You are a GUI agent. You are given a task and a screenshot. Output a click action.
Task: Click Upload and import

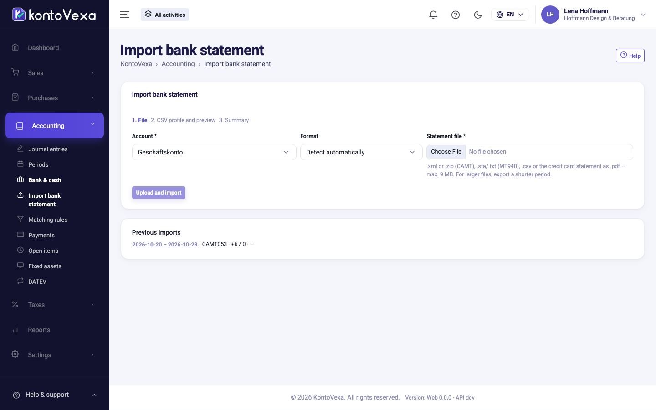[x=159, y=193]
